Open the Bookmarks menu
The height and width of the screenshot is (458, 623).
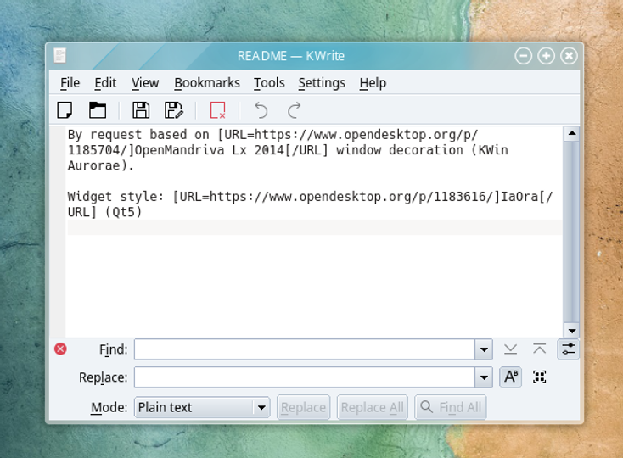pyautogui.click(x=207, y=82)
